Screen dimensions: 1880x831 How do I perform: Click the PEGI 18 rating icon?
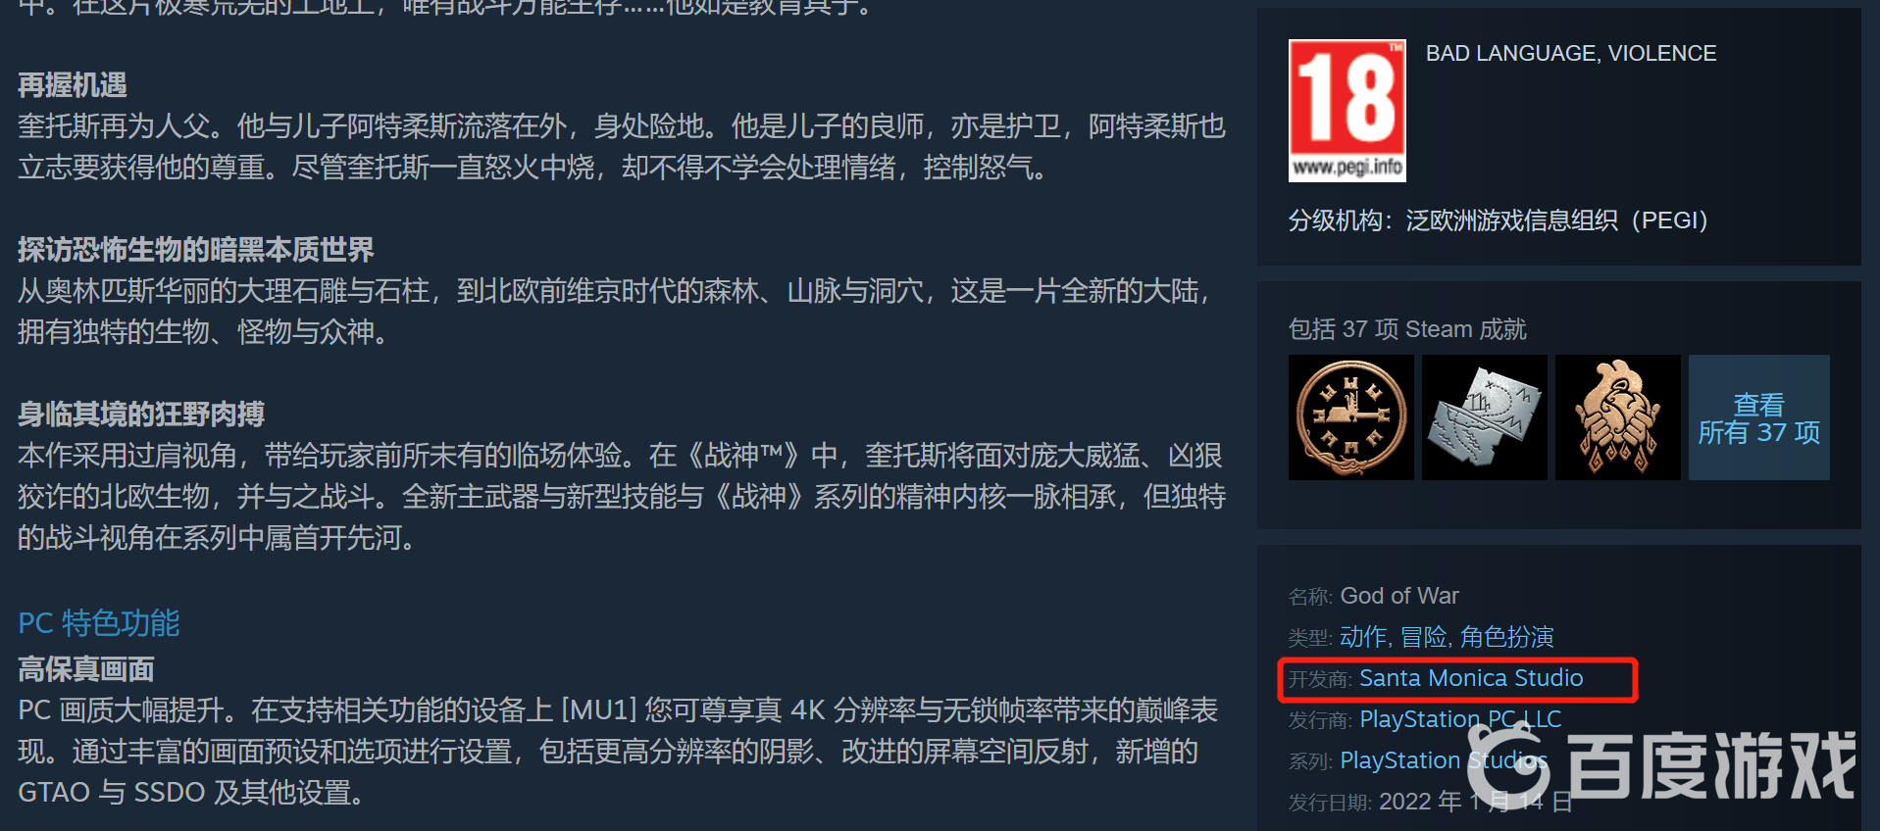(1346, 111)
